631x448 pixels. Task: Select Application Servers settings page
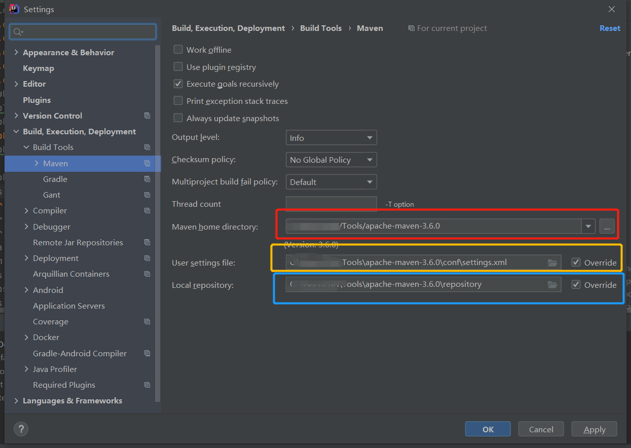69,306
